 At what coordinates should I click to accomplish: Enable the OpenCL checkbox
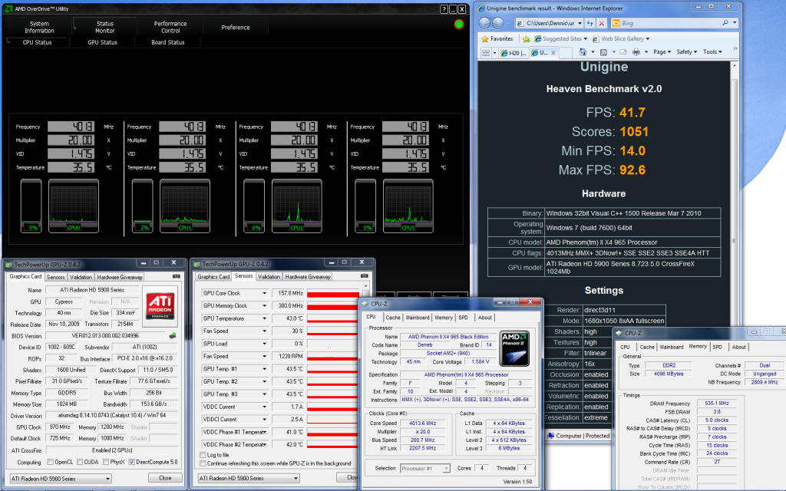point(51,463)
